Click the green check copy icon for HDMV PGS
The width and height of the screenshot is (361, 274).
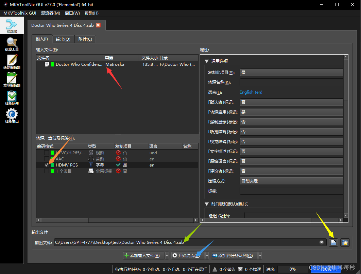(118, 165)
